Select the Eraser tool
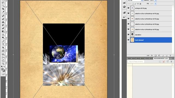This screenshot has width=175, height=98. click(3, 28)
